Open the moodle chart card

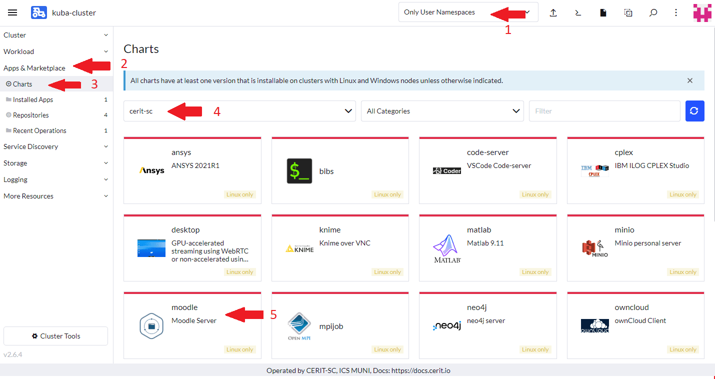pos(192,325)
